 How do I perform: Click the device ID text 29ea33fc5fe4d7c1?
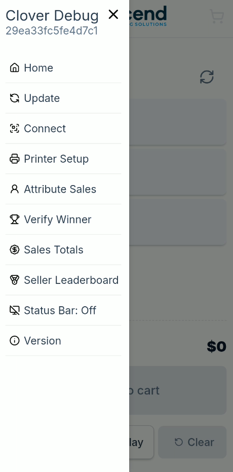pos(52,31)
